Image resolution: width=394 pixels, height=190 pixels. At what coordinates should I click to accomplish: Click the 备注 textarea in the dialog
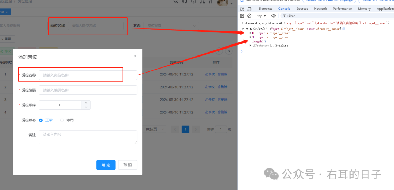click(88, 137)
